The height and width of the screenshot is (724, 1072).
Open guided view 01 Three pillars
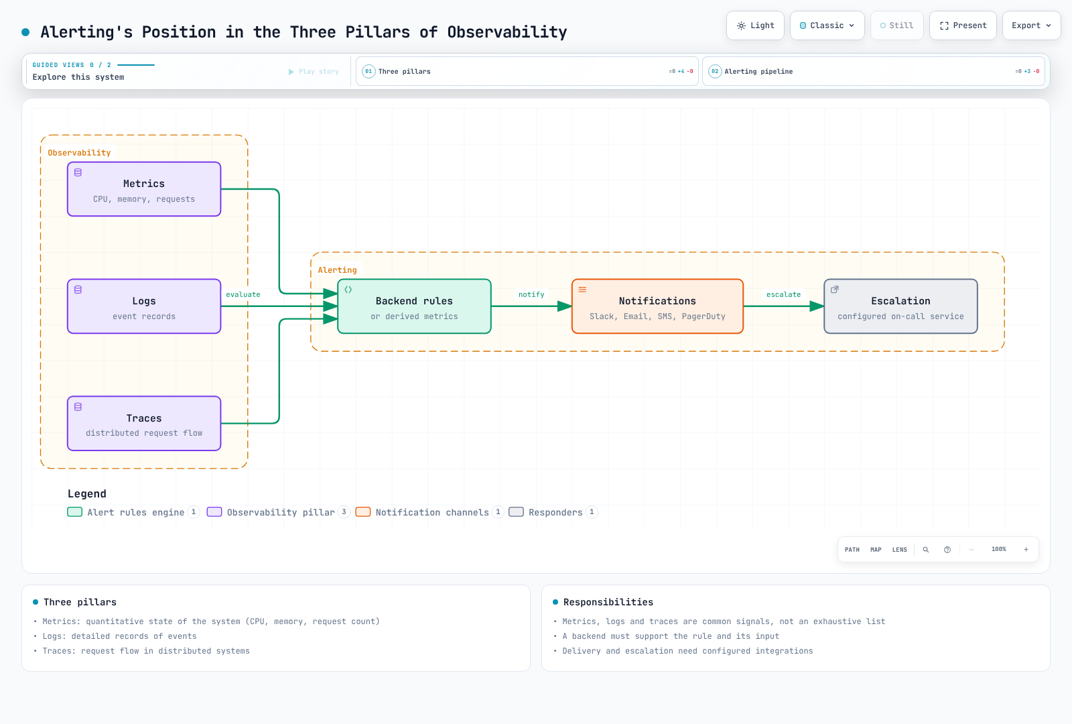(x=527, y=71)
